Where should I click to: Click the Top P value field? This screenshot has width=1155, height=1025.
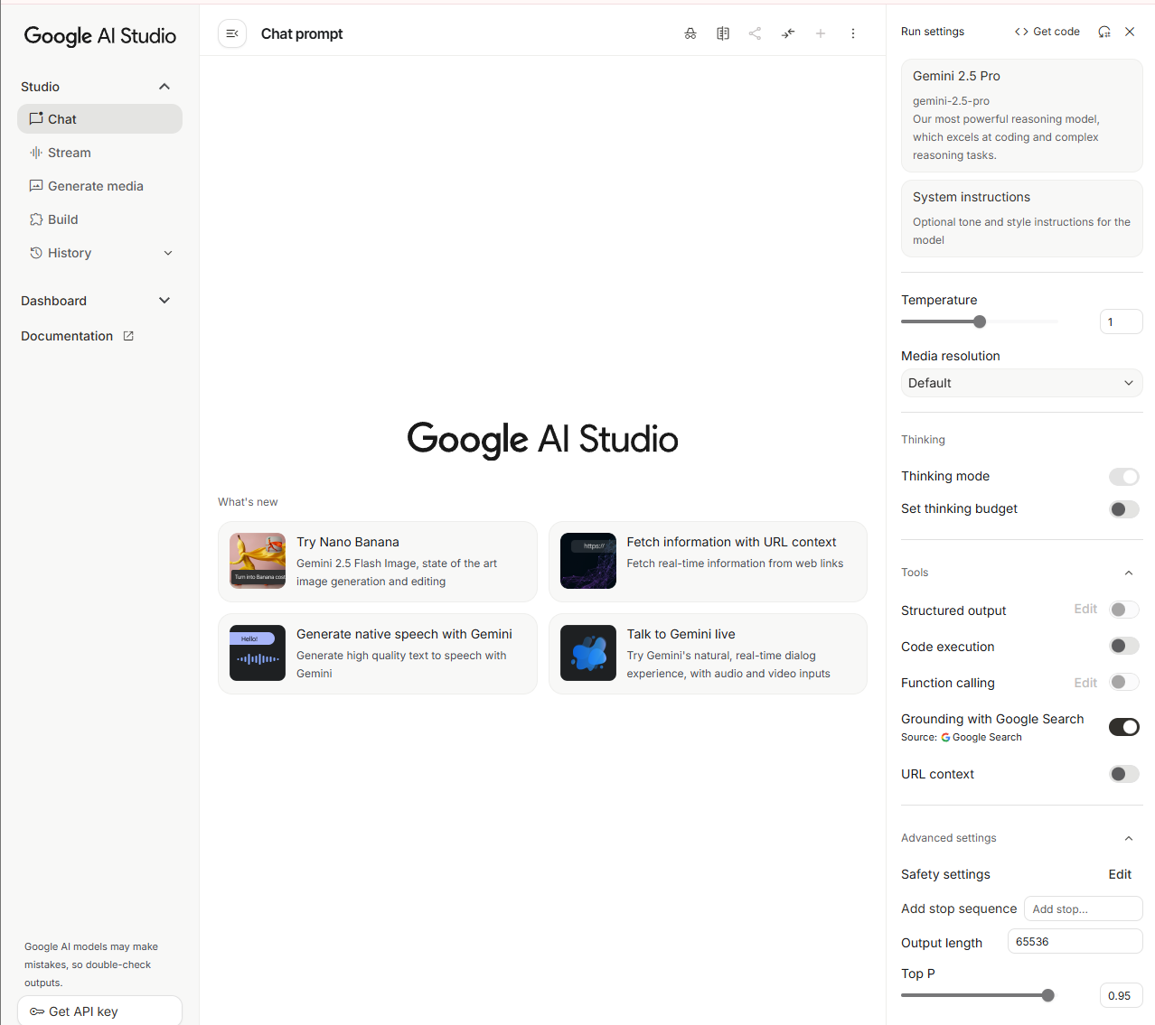pos(1122,995)
